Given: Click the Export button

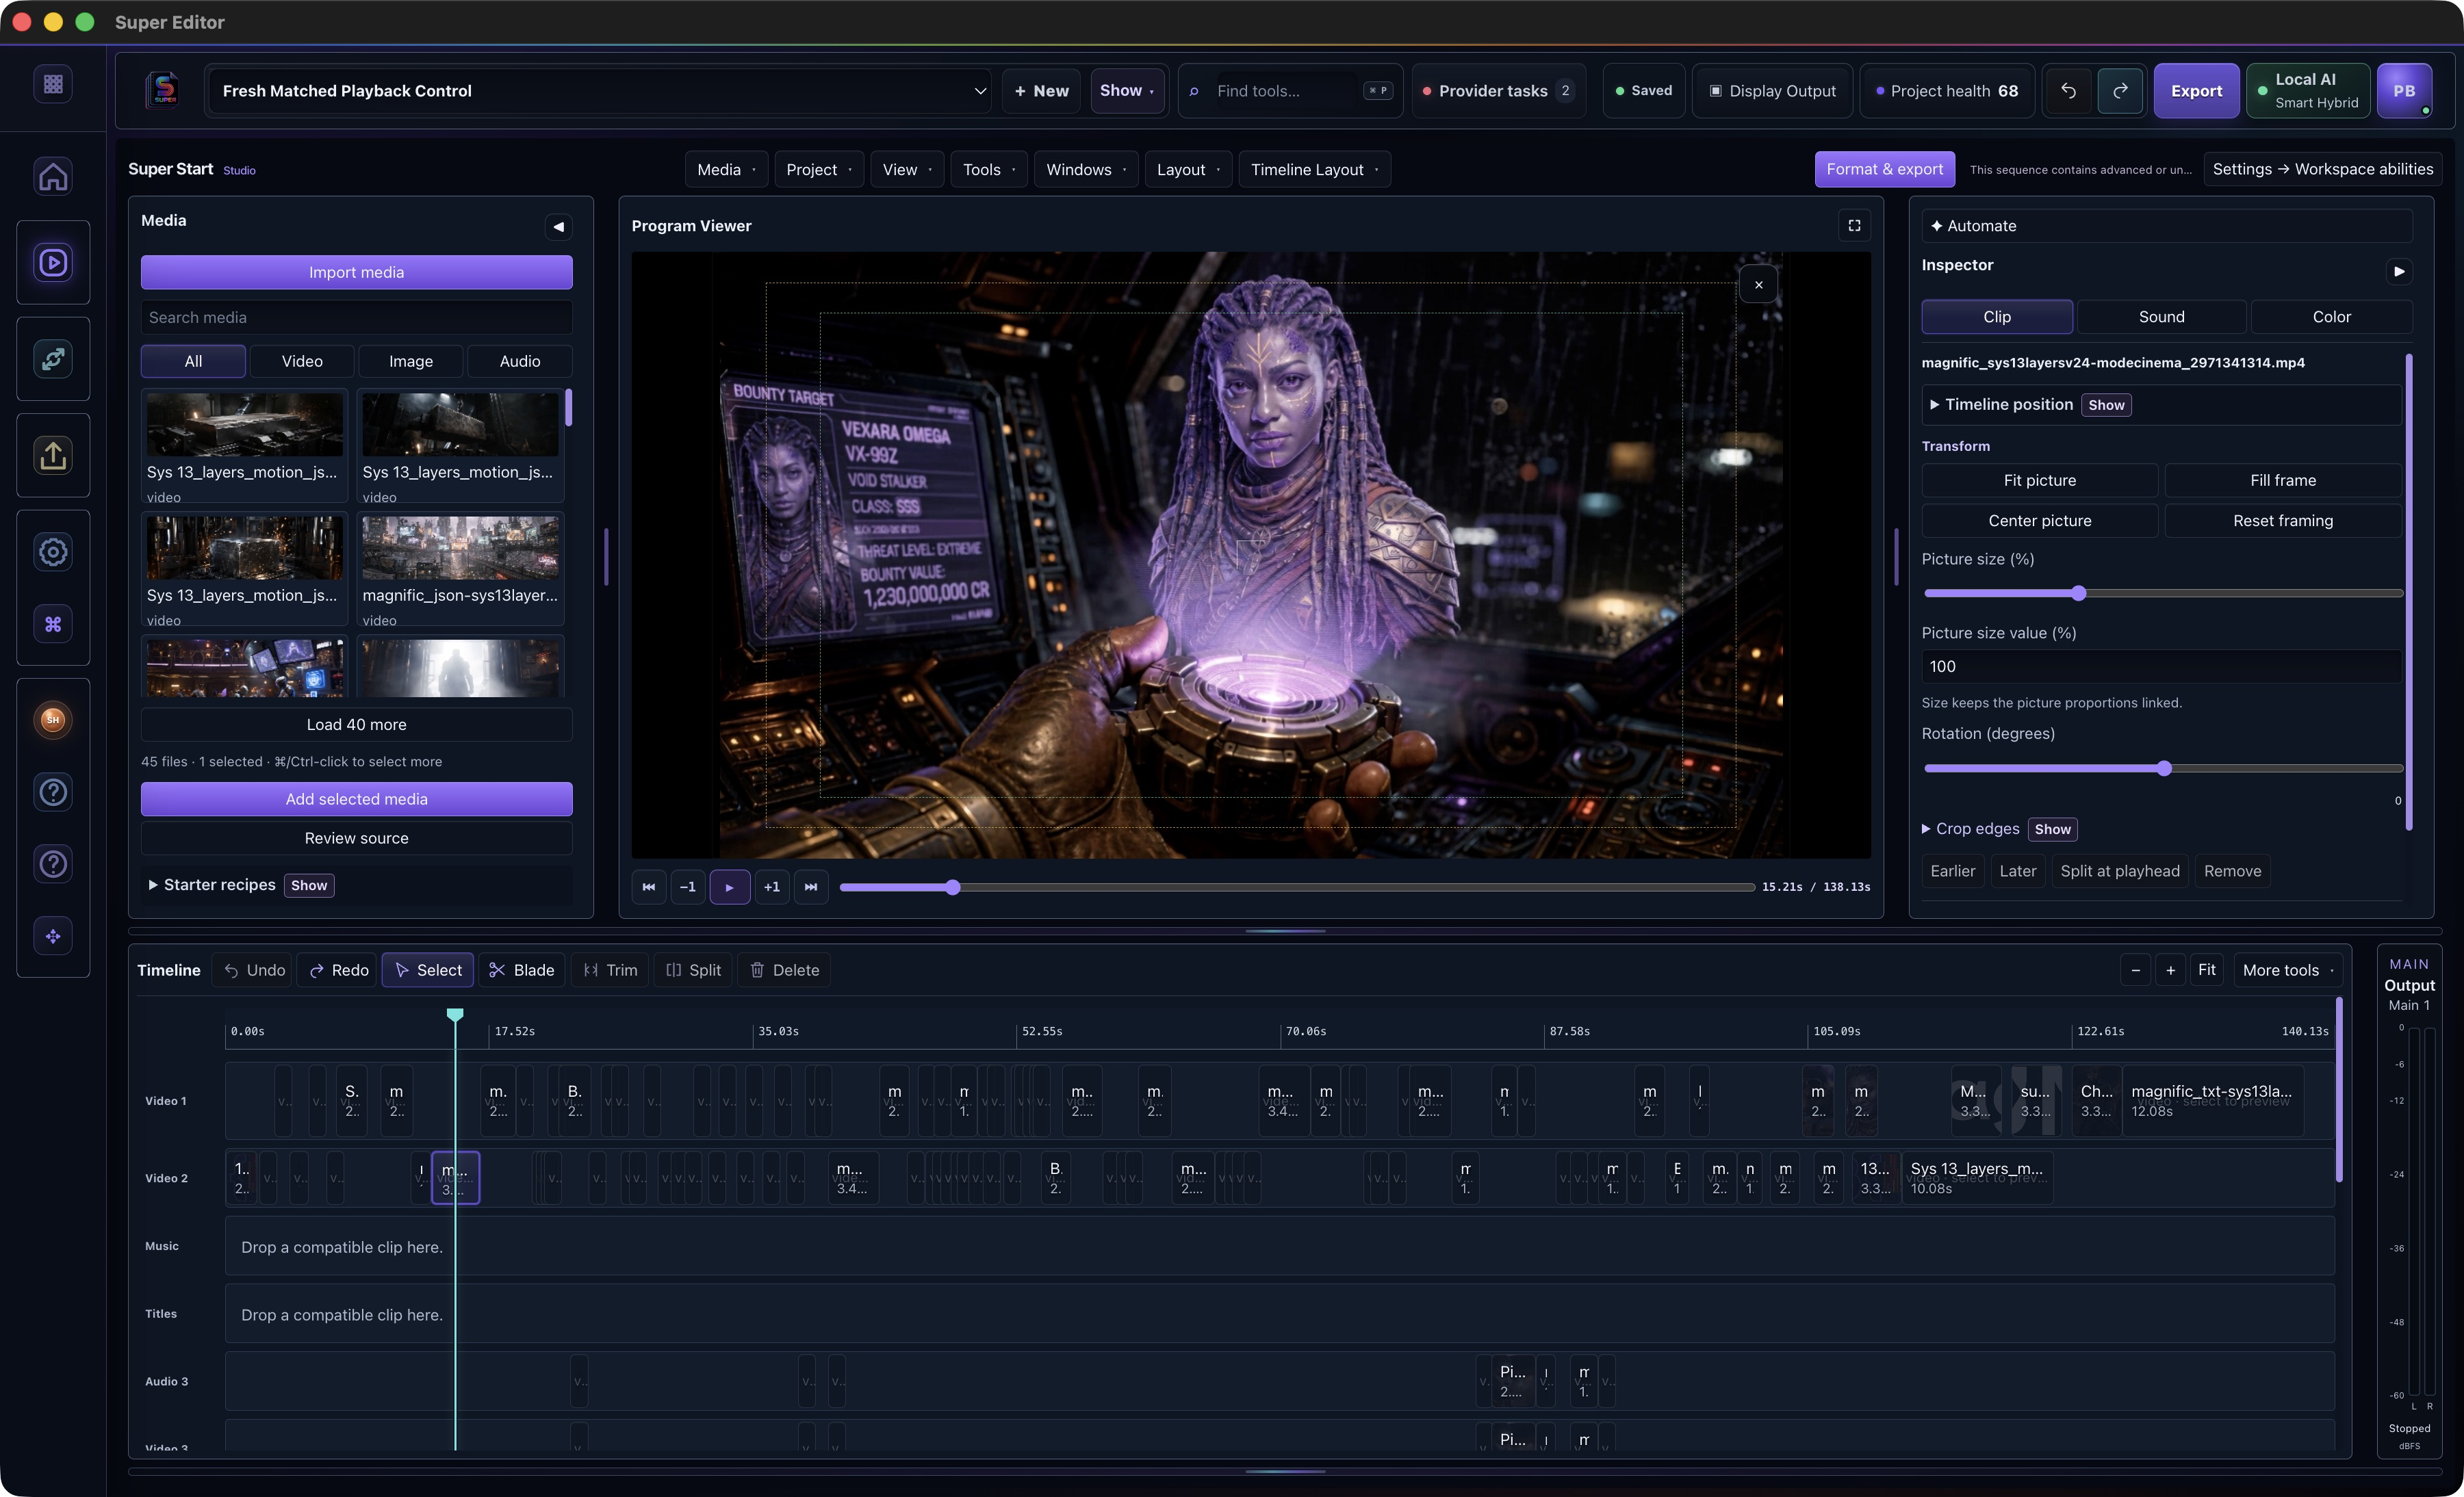Looking at the screenshot, I should tap(2196, 91).
